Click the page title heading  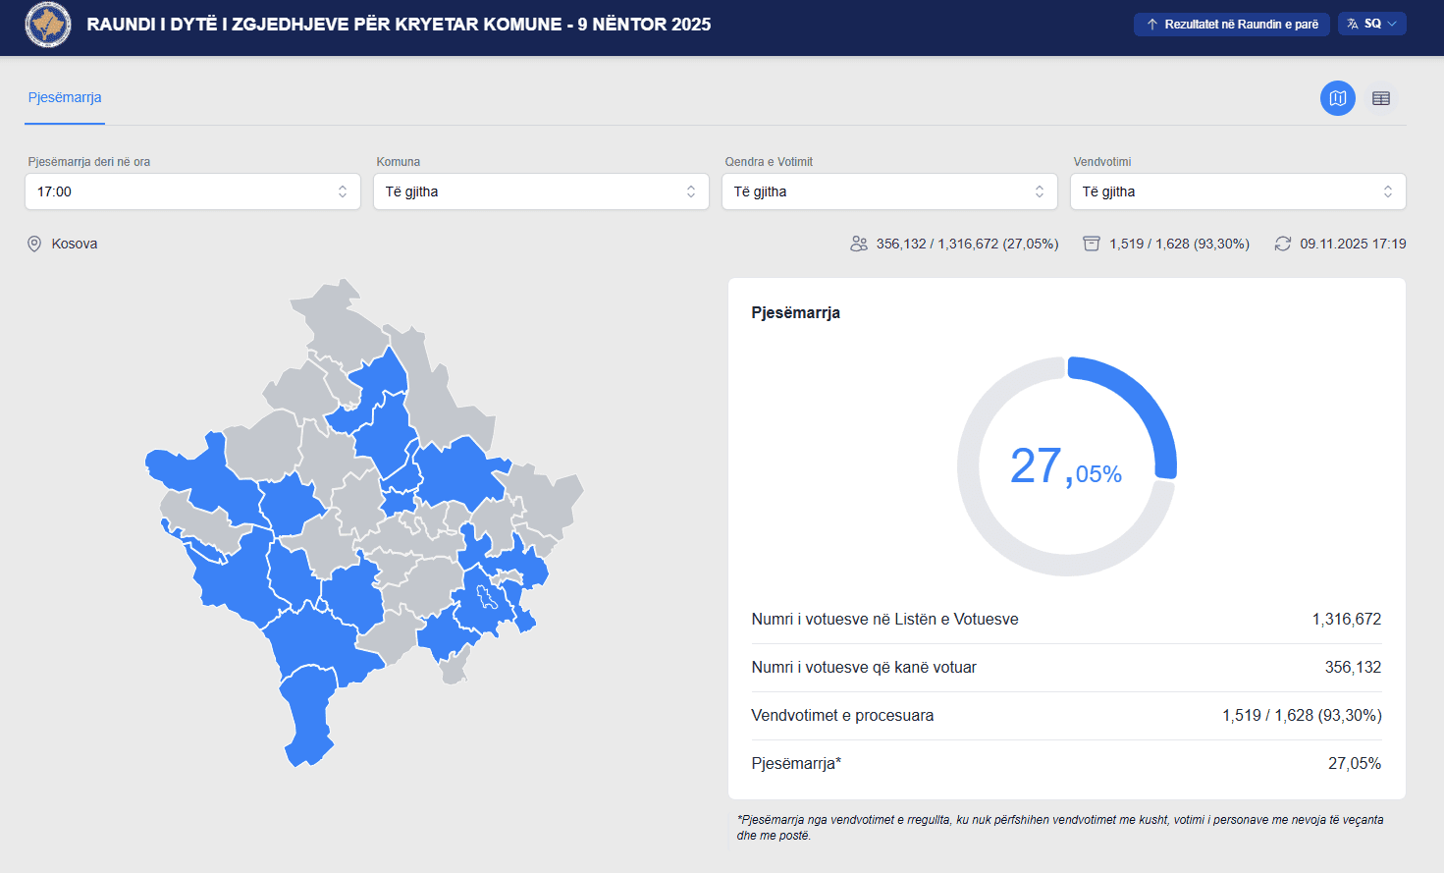[399, 25]
